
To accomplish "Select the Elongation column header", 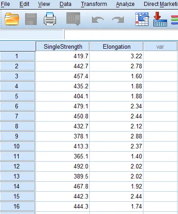I will [117, 46].
